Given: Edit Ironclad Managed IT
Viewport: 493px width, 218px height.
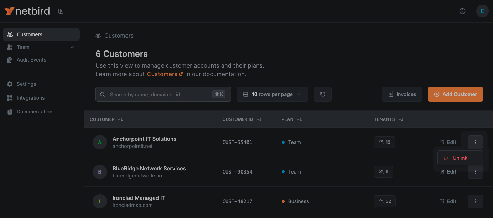Looking at the screenshot, I should coord(448,201).
